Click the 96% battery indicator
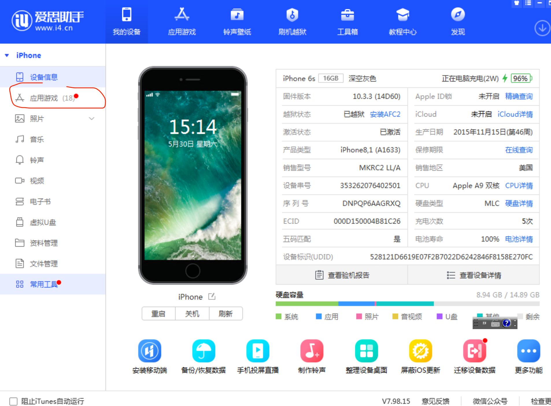 [522, 78]
